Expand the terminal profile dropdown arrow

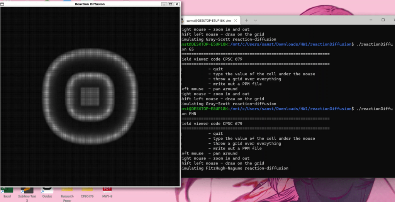pyautogui.click(x=256, y=20)
